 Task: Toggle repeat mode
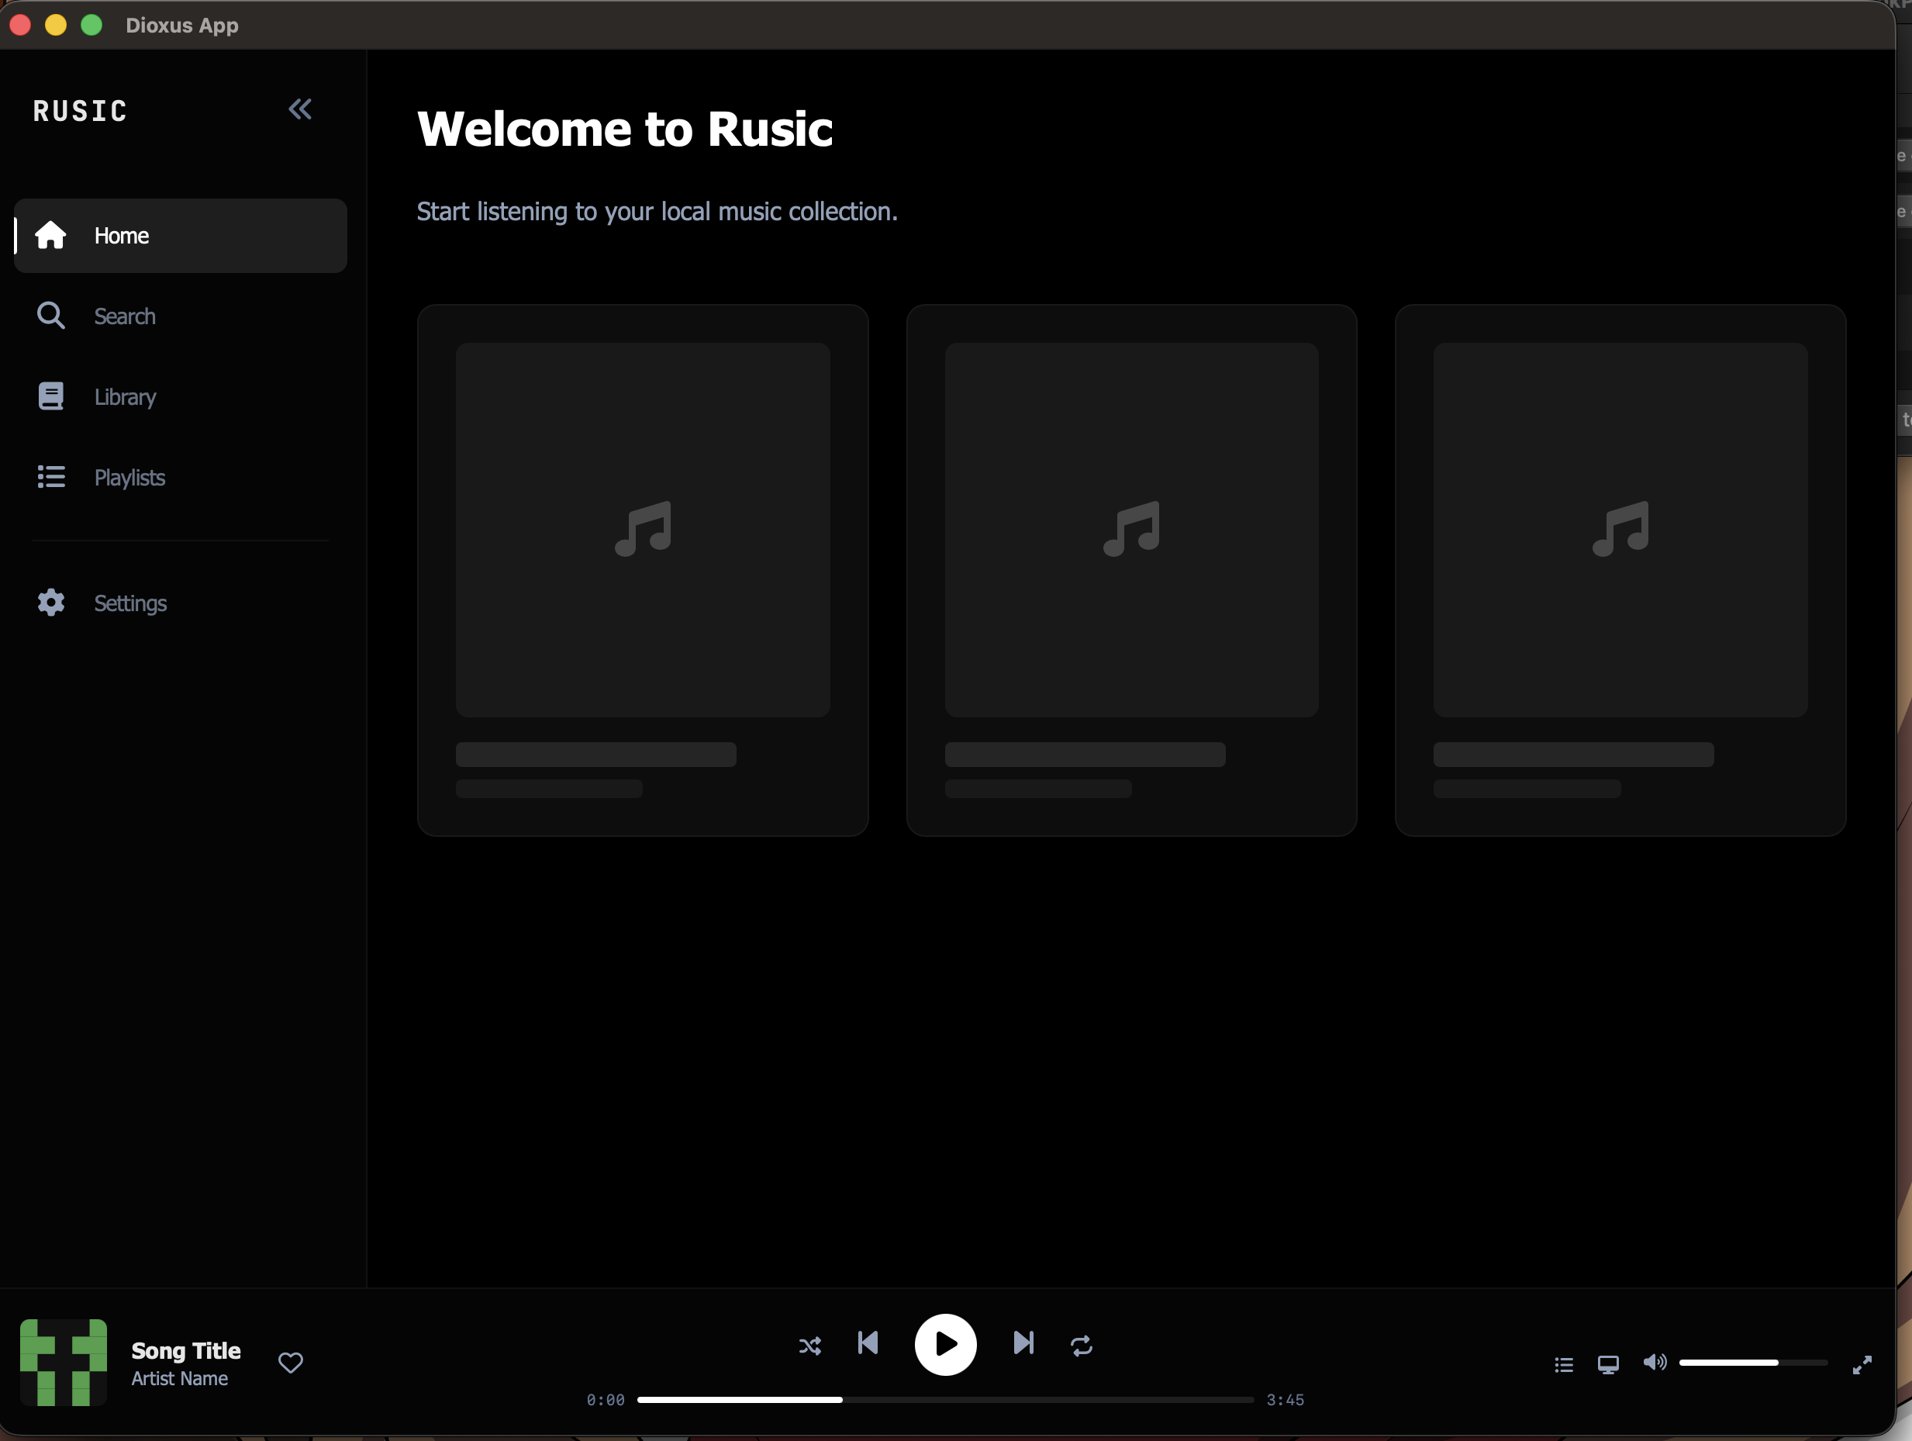tap(1082, 1345)
